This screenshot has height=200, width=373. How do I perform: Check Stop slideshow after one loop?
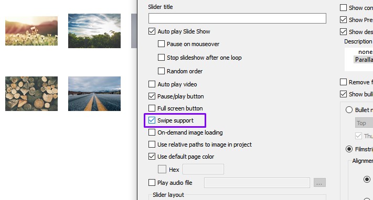pyautogui.click(x=161, y=57)
